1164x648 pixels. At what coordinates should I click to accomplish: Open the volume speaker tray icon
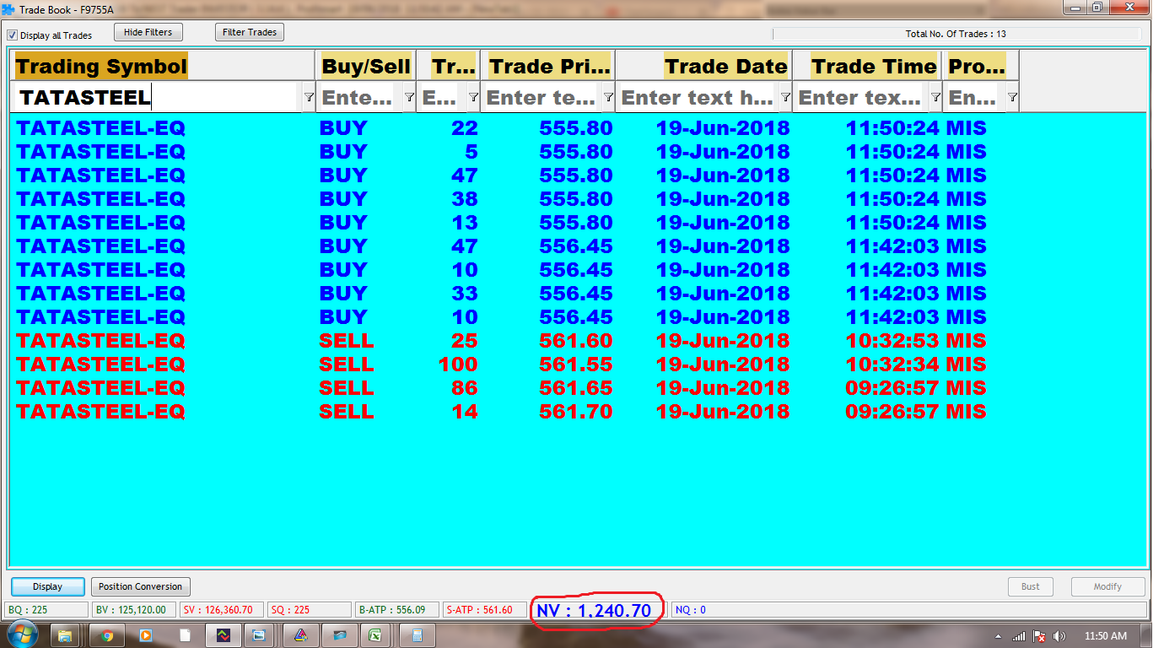(1059, 636)
